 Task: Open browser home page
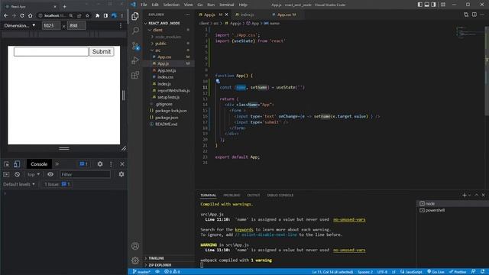click(31, 15)
